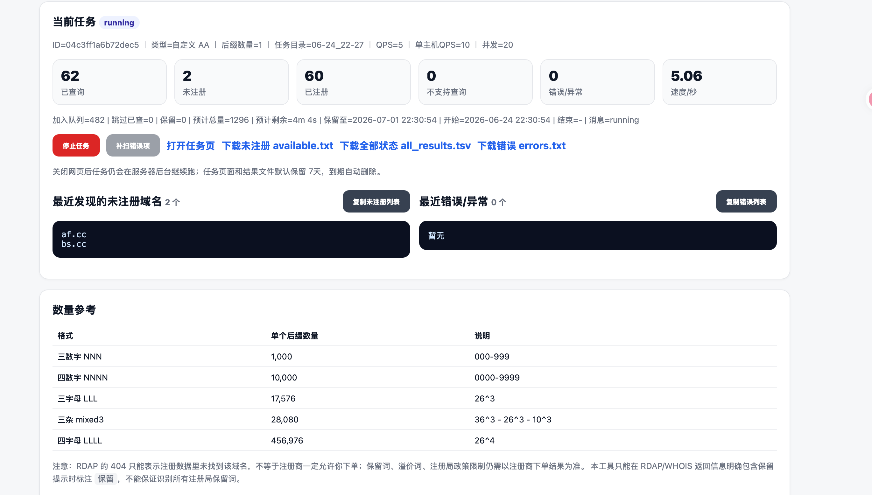
Task: Click the 三字母 LLL row label
Action: point(78,398)
